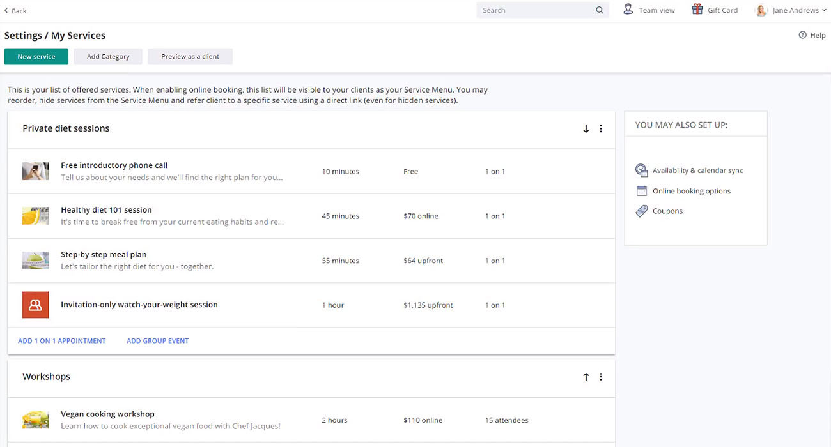
Task: Go Back using top-left link
Action: [15, 11]
